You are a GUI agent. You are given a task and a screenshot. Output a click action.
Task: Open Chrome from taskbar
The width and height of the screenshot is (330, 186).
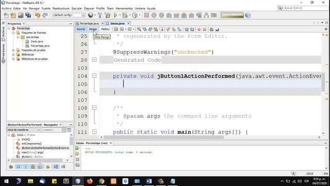pyautogui.click(x=102, y=181)
